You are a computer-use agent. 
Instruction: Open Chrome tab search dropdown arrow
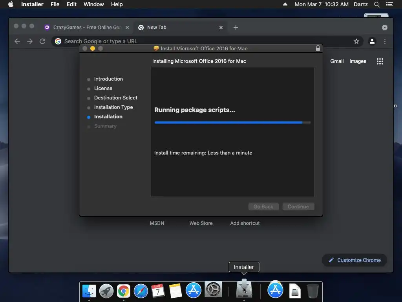[385, 28]
